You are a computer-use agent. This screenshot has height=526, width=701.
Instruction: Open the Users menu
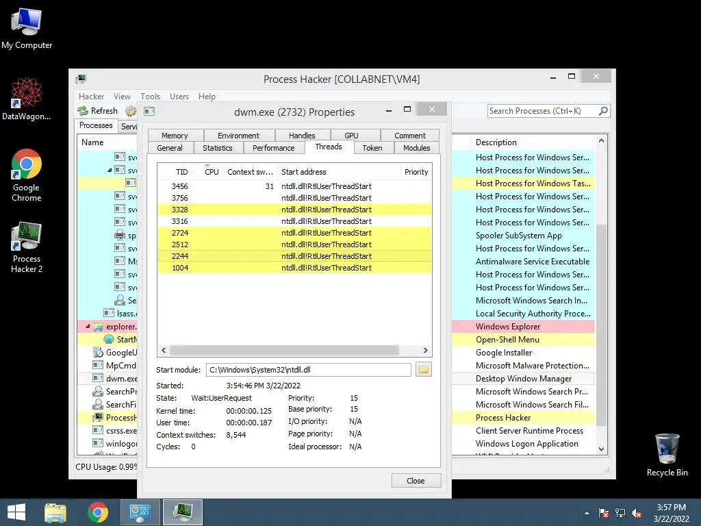click(x=179, y=96)
